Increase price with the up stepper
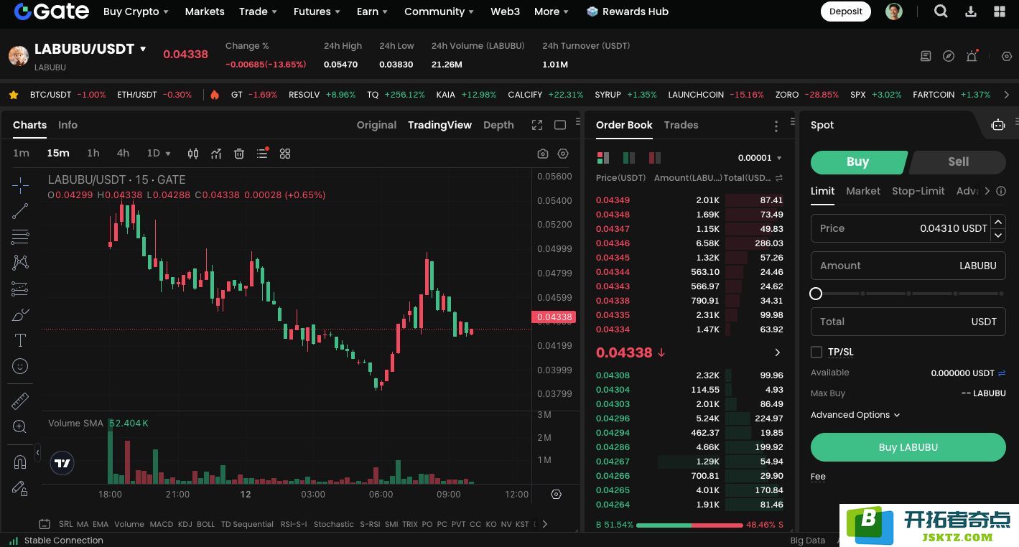Screen dimensions: 1019x547 click(x=998, y=222)
